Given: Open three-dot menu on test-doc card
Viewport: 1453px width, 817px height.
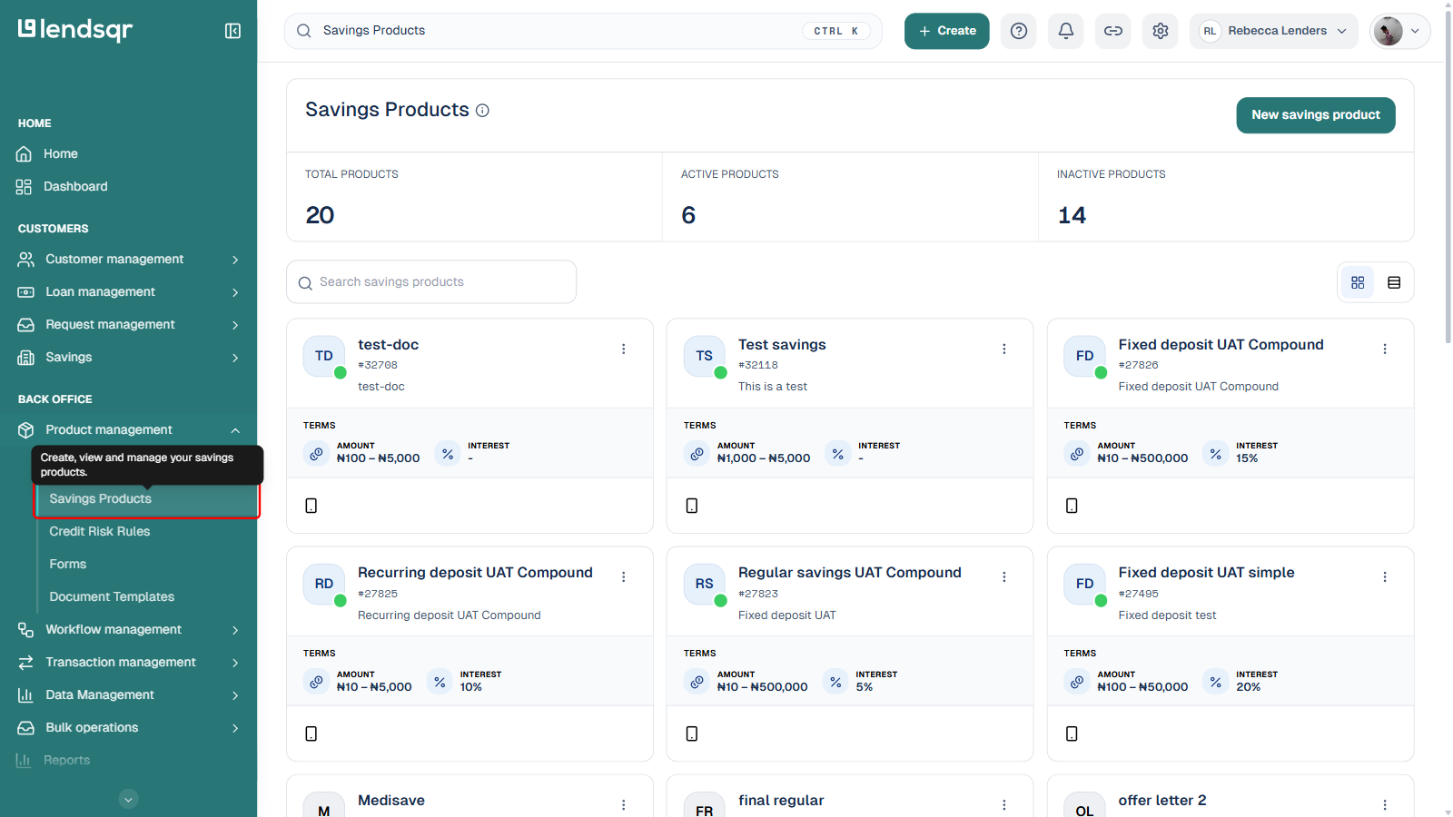Looking at the screenshot, I should (624, 349).
